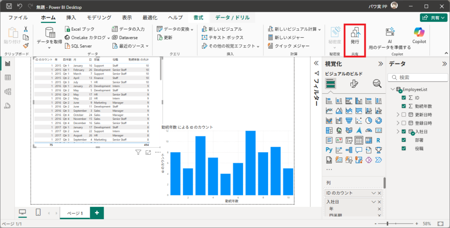This screenshot has width=450, height=228.
Task: Expand the フィルター pane
Action: coord(316,63)
